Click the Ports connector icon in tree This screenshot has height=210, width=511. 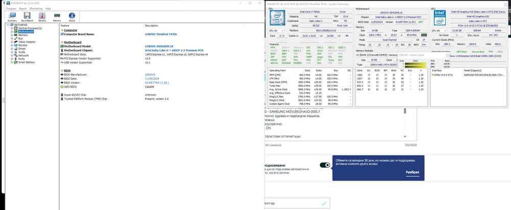[16, 59]
